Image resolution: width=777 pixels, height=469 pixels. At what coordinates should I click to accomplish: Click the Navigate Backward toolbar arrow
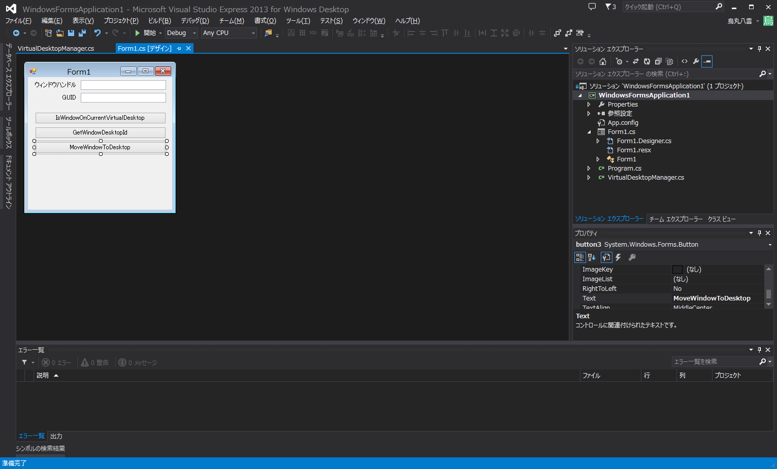[16, 33]
